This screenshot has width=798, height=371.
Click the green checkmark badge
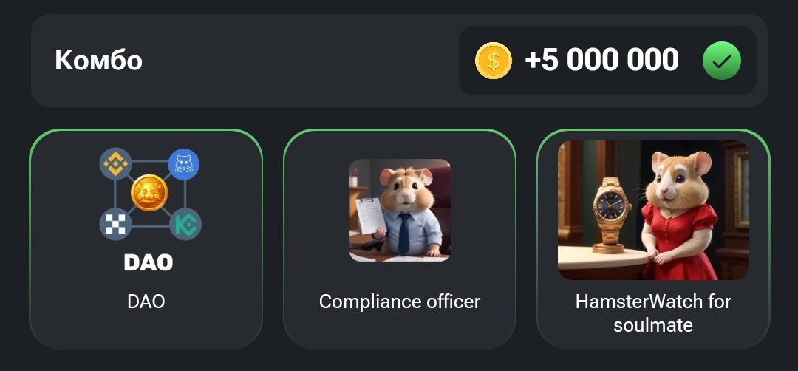722,61
